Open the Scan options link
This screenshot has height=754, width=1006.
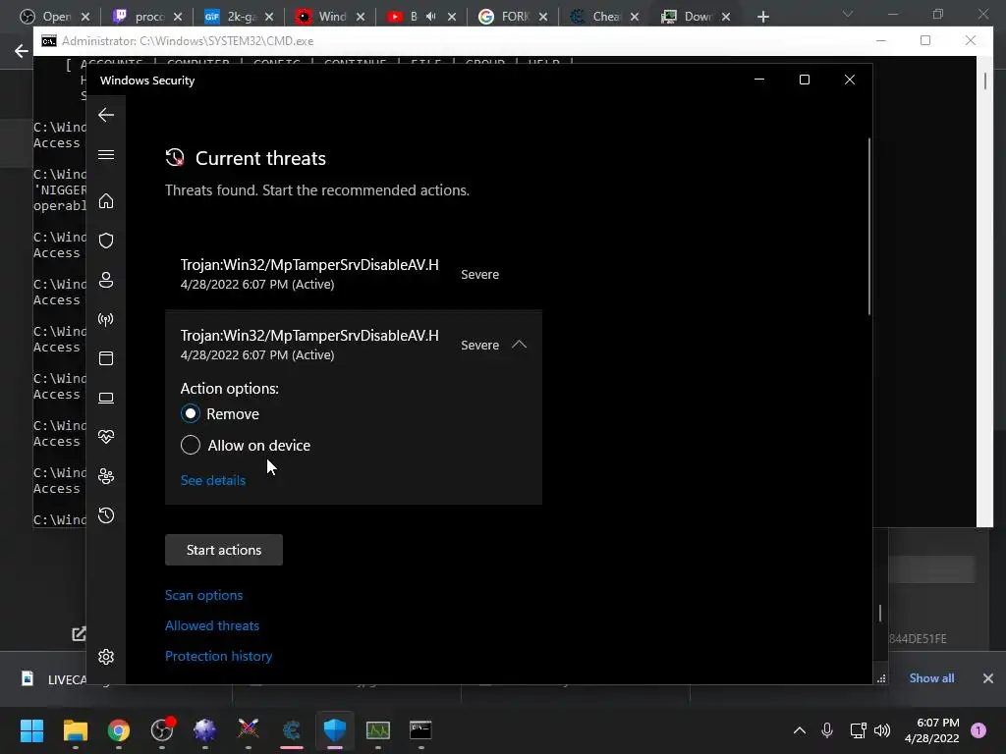204,595
